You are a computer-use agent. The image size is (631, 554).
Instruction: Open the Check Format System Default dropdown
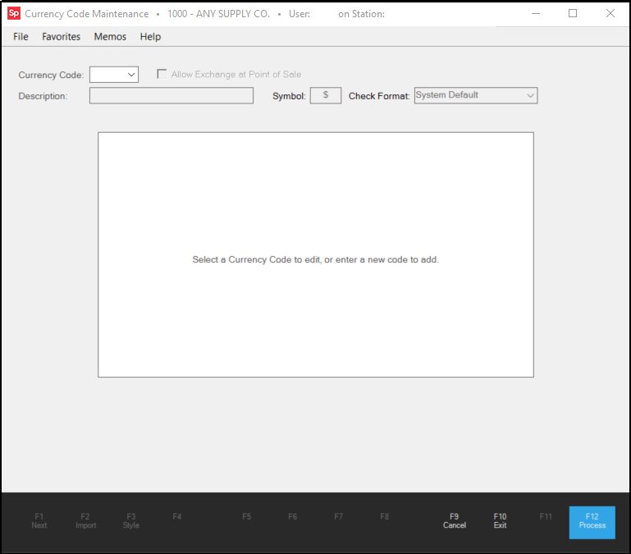tap(476, 95)
